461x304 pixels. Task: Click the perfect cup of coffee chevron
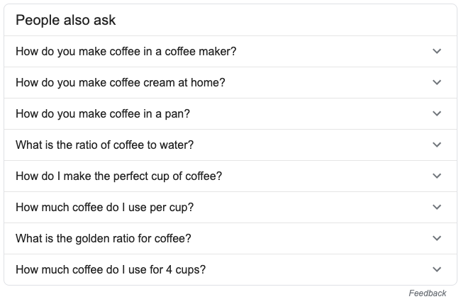(x=437, y=176)
